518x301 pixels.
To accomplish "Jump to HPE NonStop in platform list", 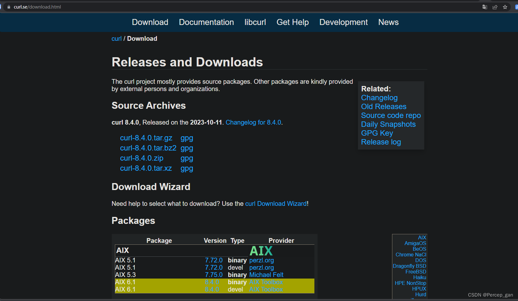I will point(410,283).
